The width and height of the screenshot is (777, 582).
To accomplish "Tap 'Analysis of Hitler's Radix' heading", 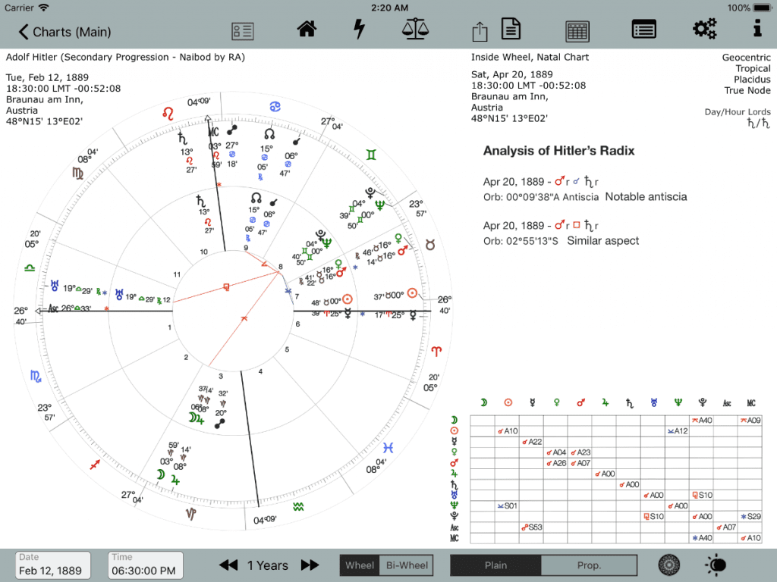I will coord(559,151).
